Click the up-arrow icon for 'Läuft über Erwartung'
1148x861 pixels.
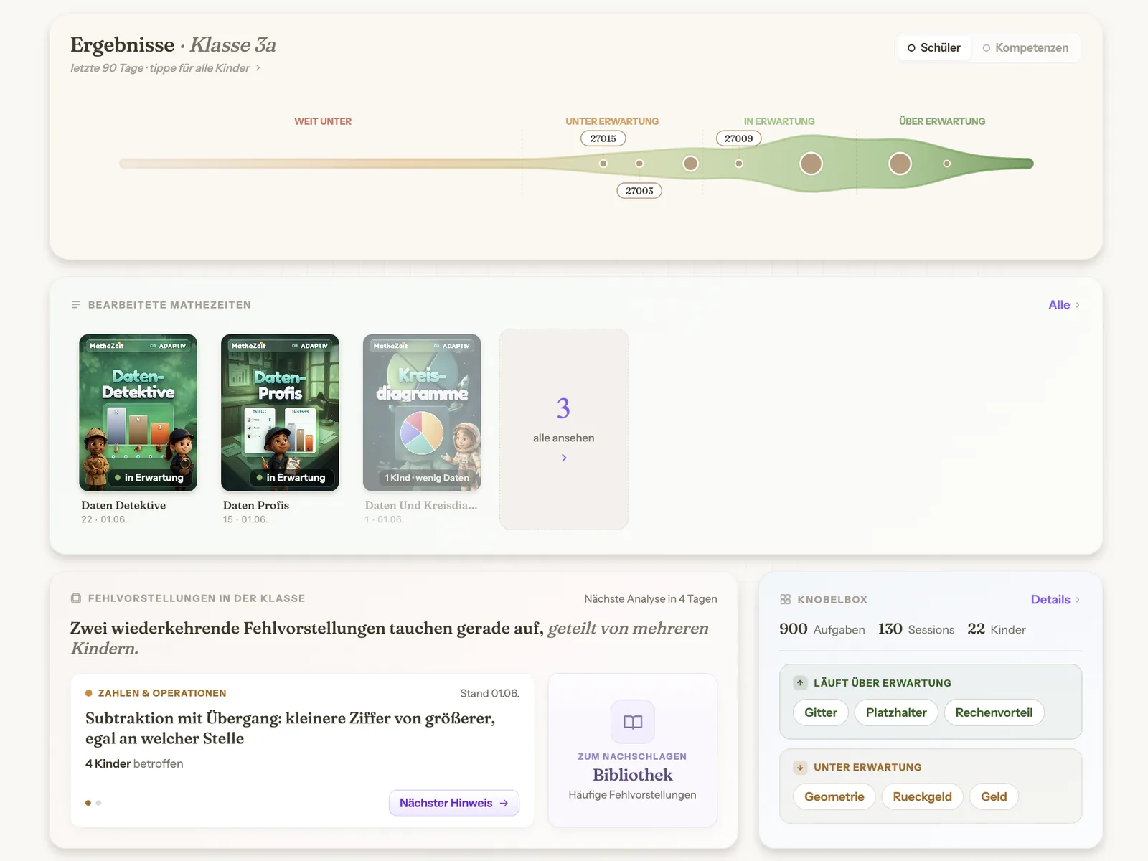[800, 683]
